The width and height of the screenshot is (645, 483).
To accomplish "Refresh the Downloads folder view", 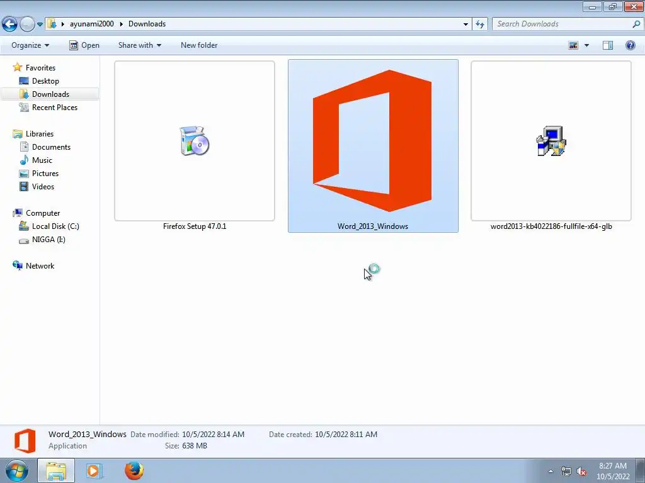I will pyautogui.click(x=479, y=25).
